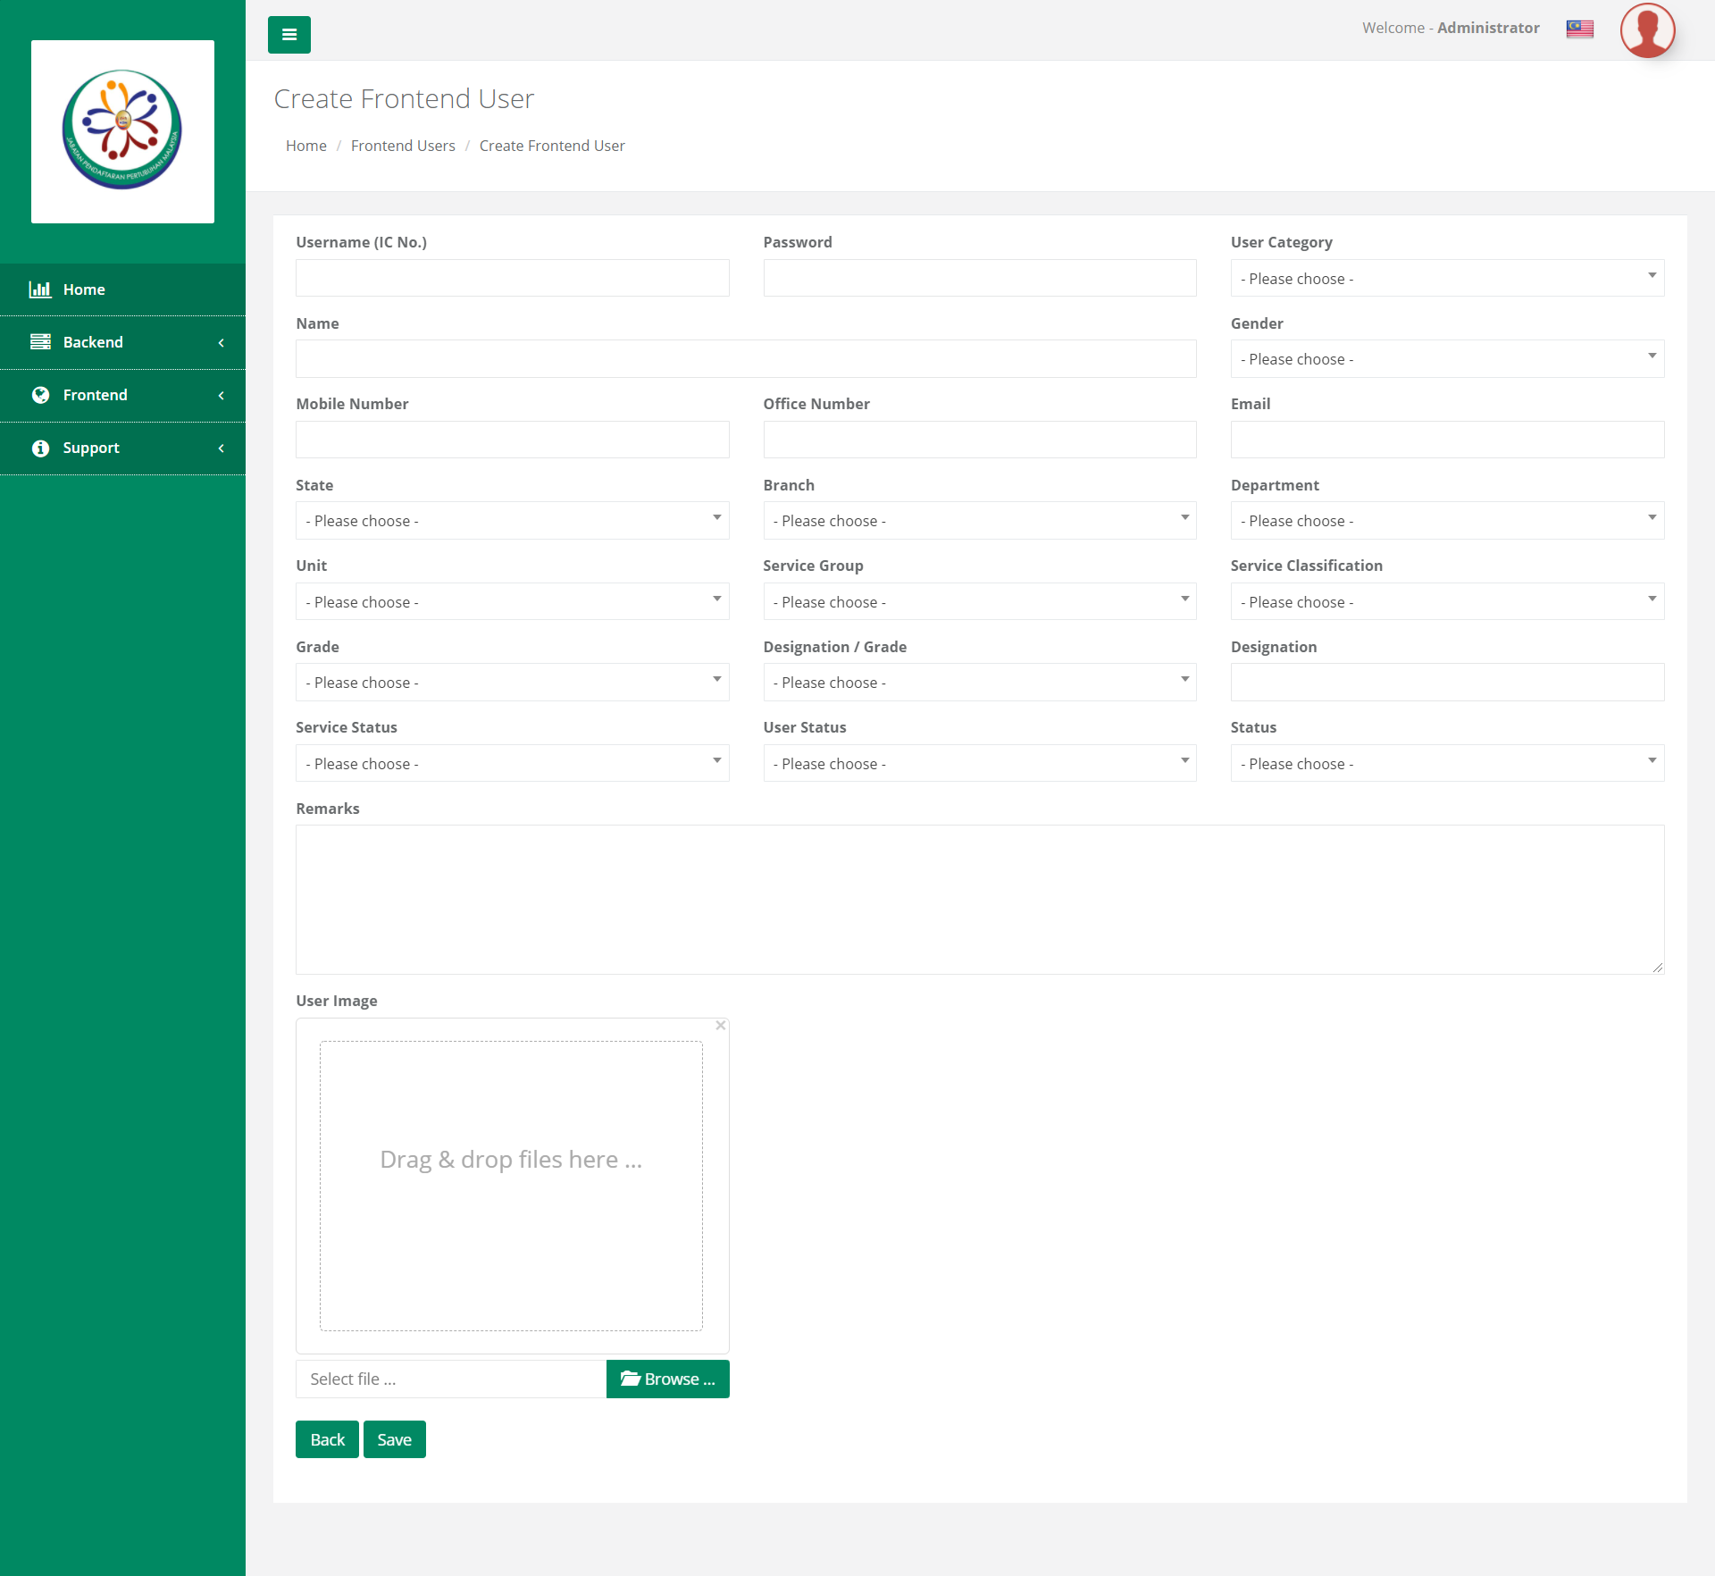The height and width of the screenshot is (1576, 1715).
Task: Open the Gender dropdown
Action: [1446, 358]
